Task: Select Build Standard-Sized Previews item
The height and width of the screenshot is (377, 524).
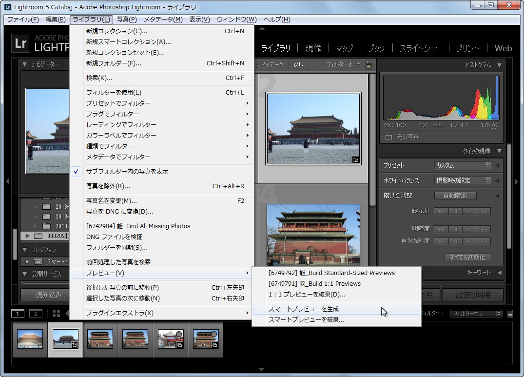Action: click(336, 273)
